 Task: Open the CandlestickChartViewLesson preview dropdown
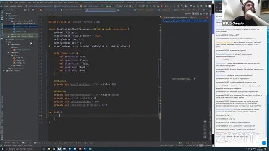click(x=177, y=18)
